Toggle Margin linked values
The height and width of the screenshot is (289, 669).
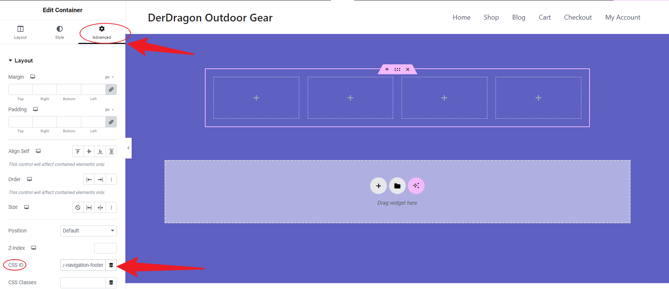[111, 89]
